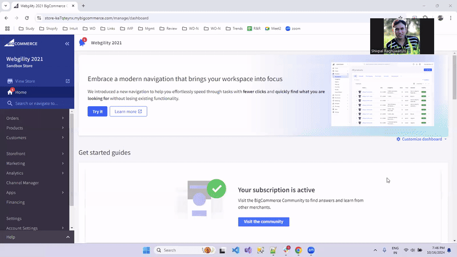Click the BigCommerce logo
Screen dimensions: 457x257
click(x=21, y=43)
